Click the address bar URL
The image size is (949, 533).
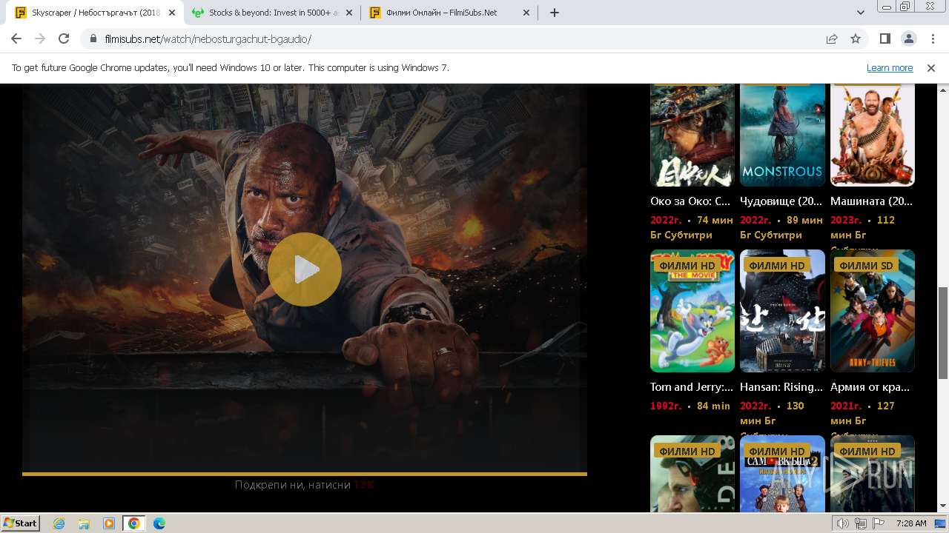pos(208,38)
